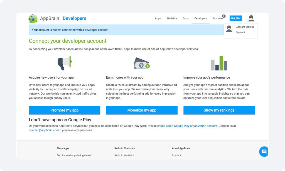This screenshot has width=285, height=171.
Task: Click the contact@appbrain.com email link
Action: [44, 130]
